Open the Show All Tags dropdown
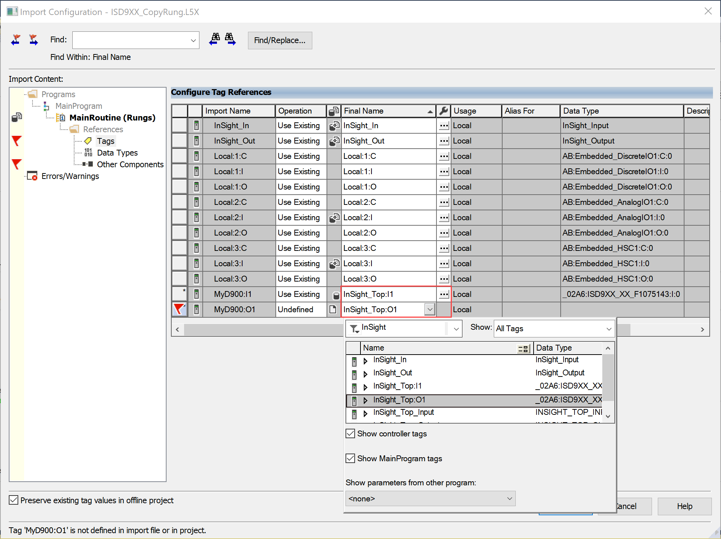 coord(554,329)
